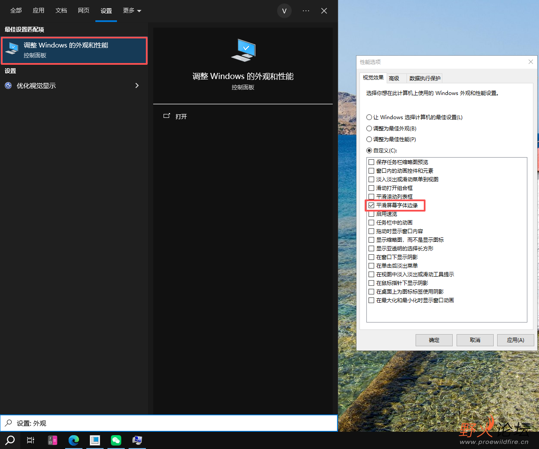Screen dimensions: 539x449
Task: Select the 设置 search tab
Action: (x=106, y=10)
